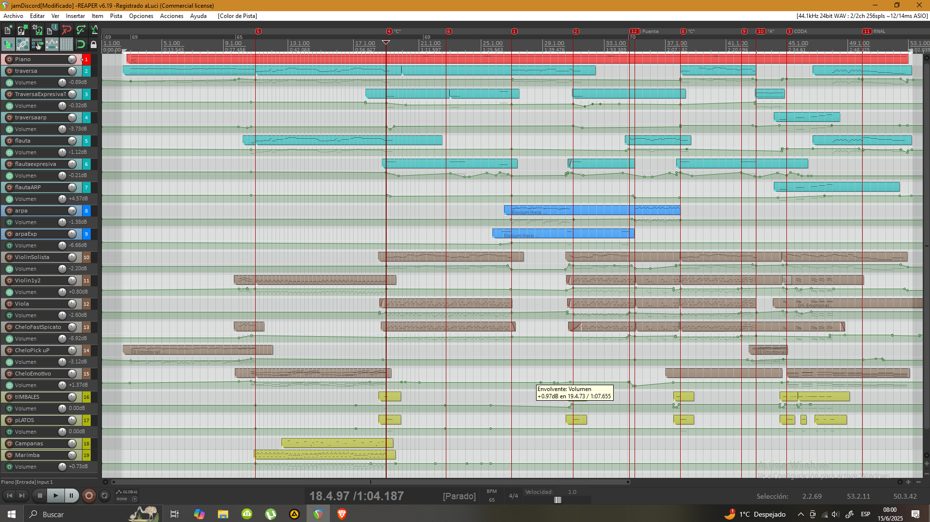Click the Play transport button
930x522 pixels.
pyautogui.click(x=55, y=495)
